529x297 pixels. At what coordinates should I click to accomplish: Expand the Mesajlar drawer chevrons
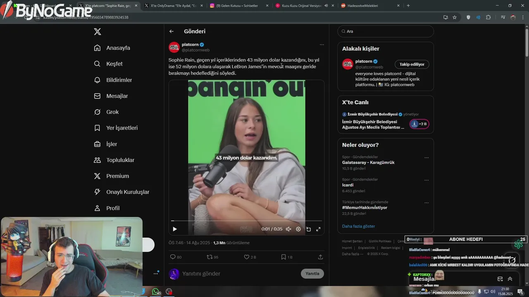point(510,279)
